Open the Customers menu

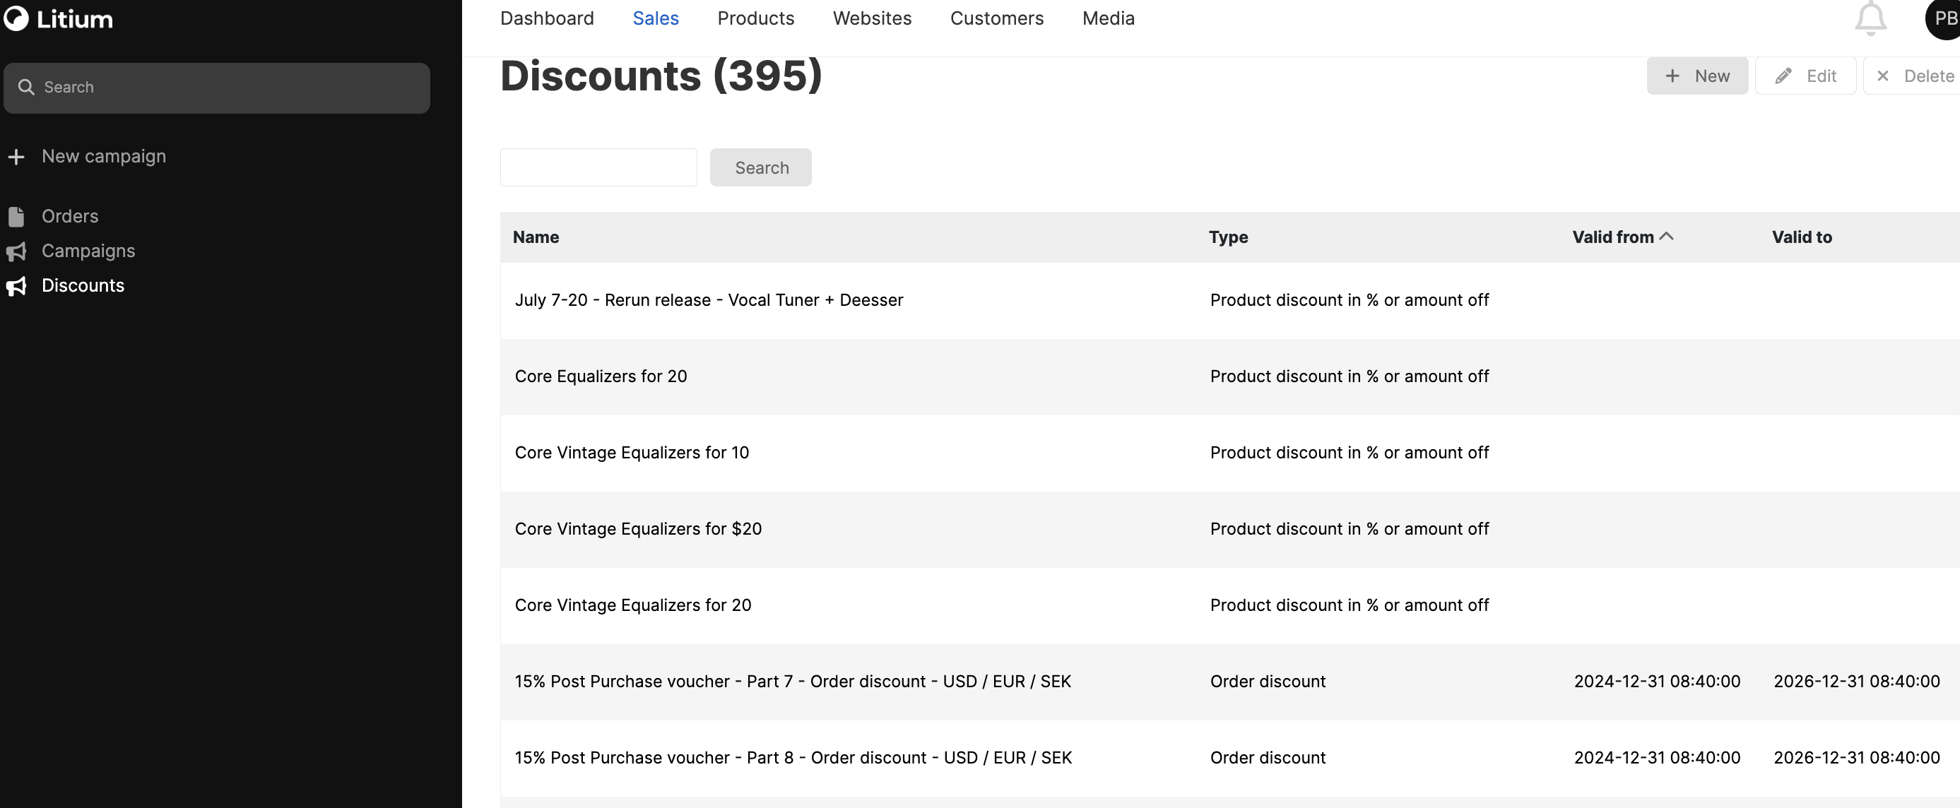996,18
